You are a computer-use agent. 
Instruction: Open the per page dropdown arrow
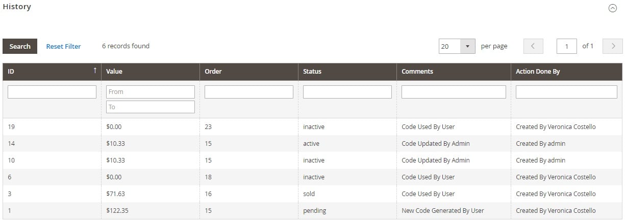pos(467,46)
